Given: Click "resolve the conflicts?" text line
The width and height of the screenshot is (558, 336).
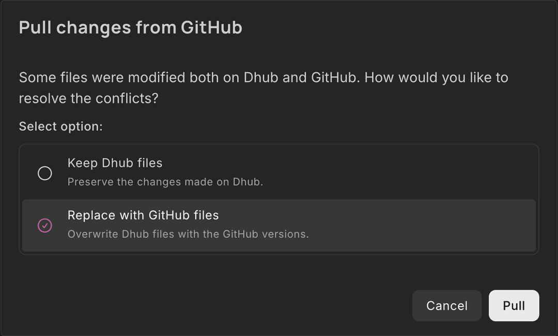Looking at the screenshot, I should (88, 98).
